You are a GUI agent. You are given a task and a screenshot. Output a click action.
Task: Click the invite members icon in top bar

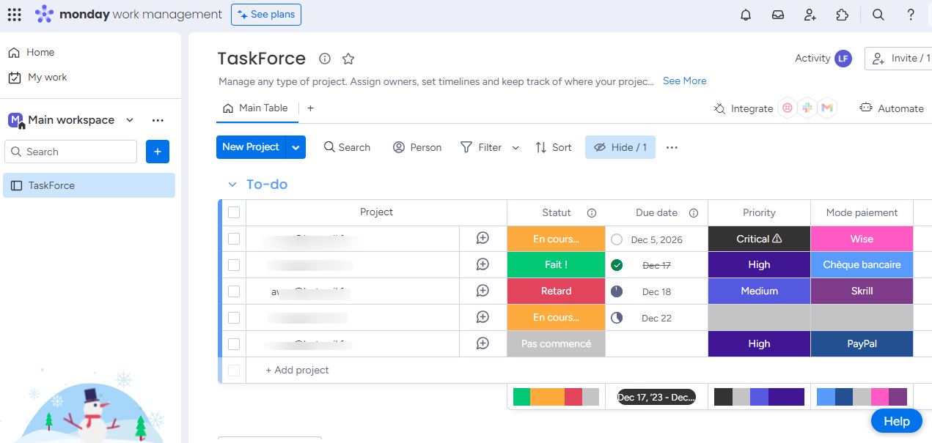[x=810, y=15]
